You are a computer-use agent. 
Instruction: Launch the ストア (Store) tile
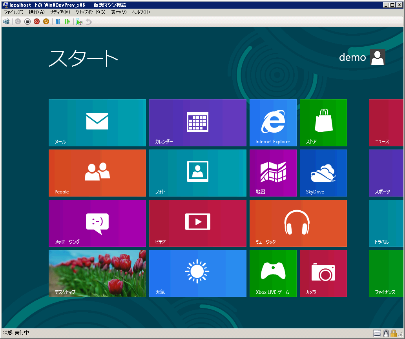tap(323, 122)
